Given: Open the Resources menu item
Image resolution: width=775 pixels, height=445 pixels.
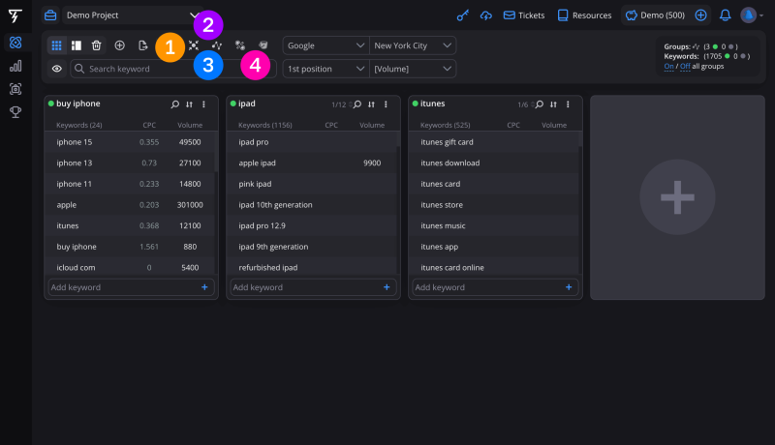Looking at the screenshot, I should [x=583, y=15].
